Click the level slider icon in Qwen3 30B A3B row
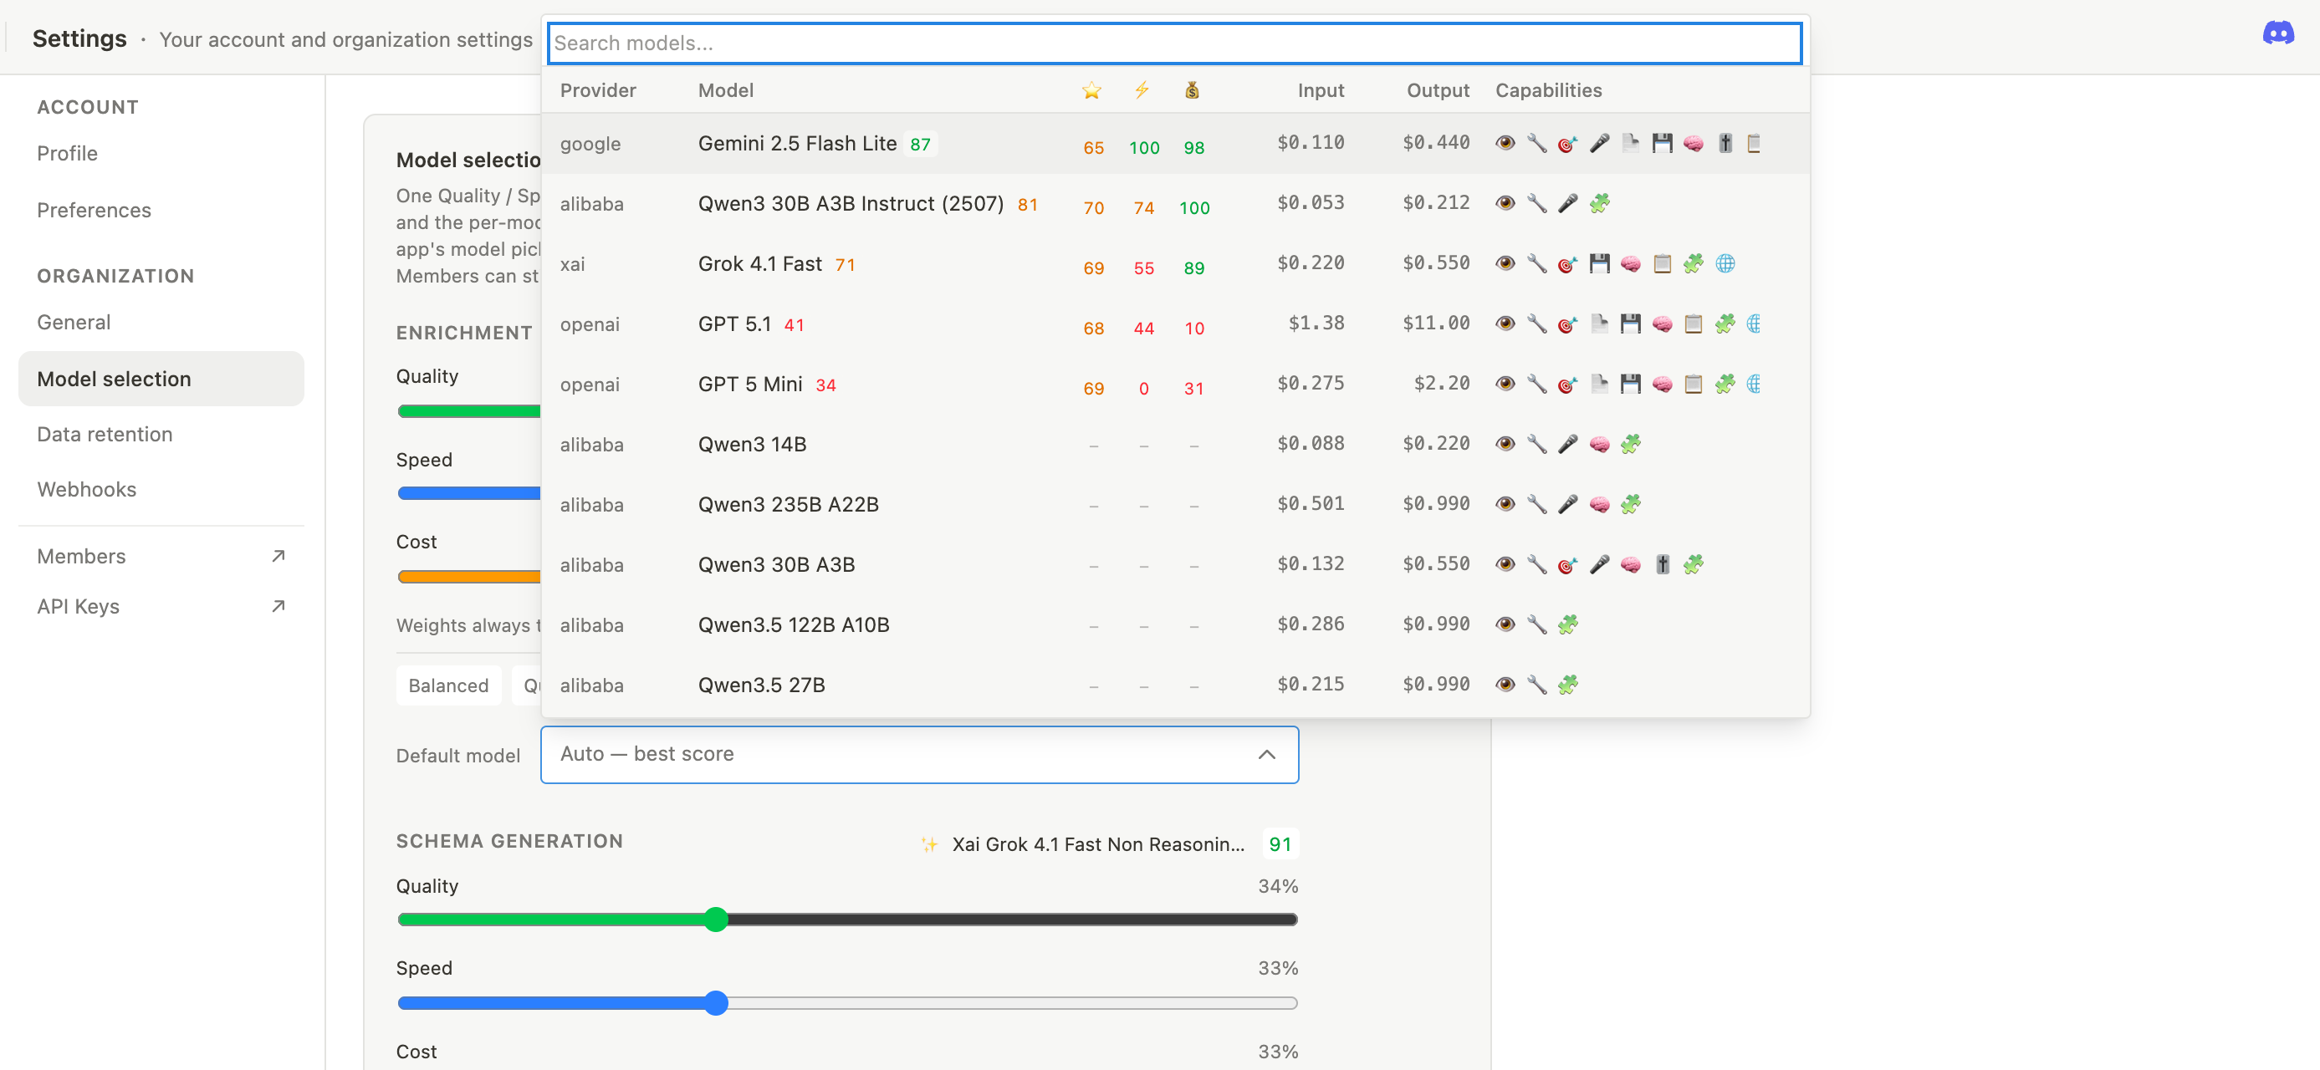2320x1070 pixels. (x=1662, y=565)
